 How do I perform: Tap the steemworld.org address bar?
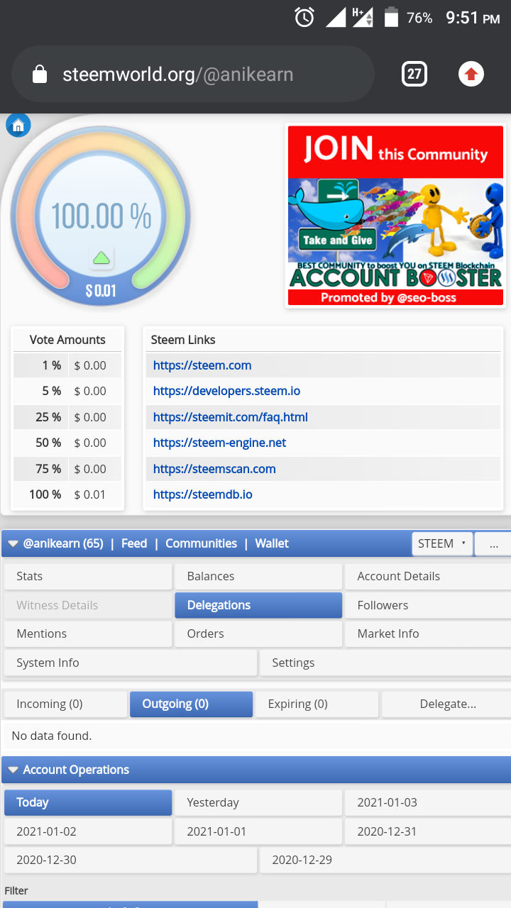pyautogui.click(x=193, y=74)
